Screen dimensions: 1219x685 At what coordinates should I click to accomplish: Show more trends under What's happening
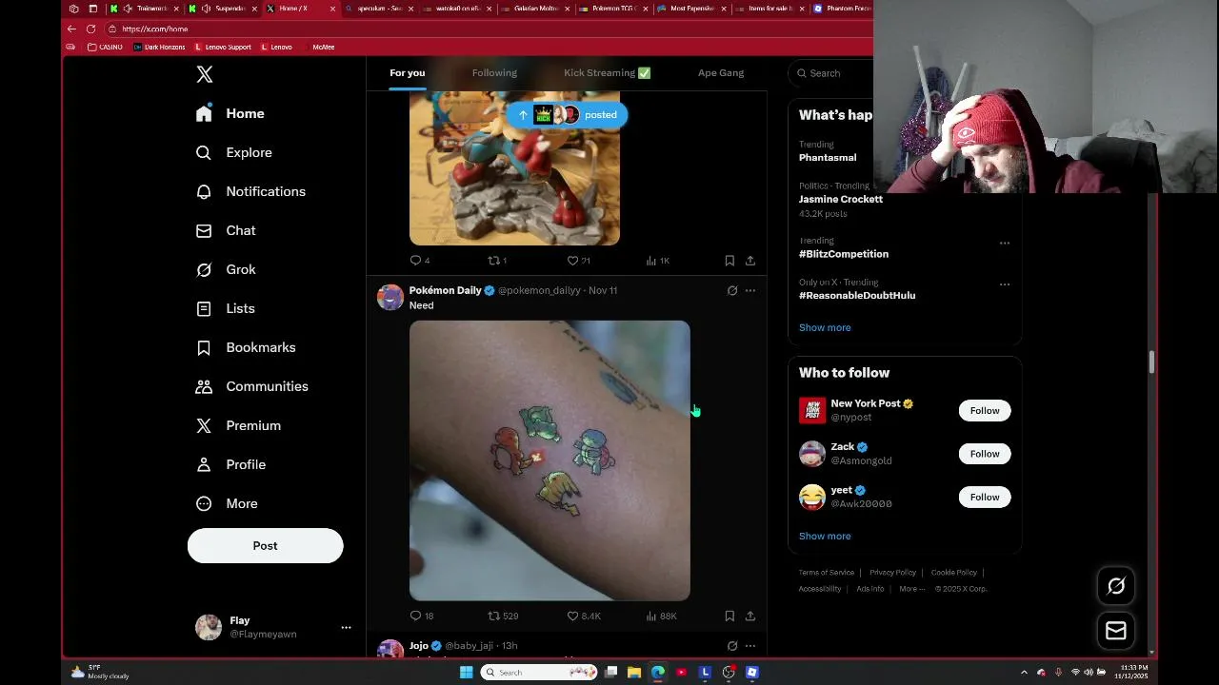pos(825,327)
